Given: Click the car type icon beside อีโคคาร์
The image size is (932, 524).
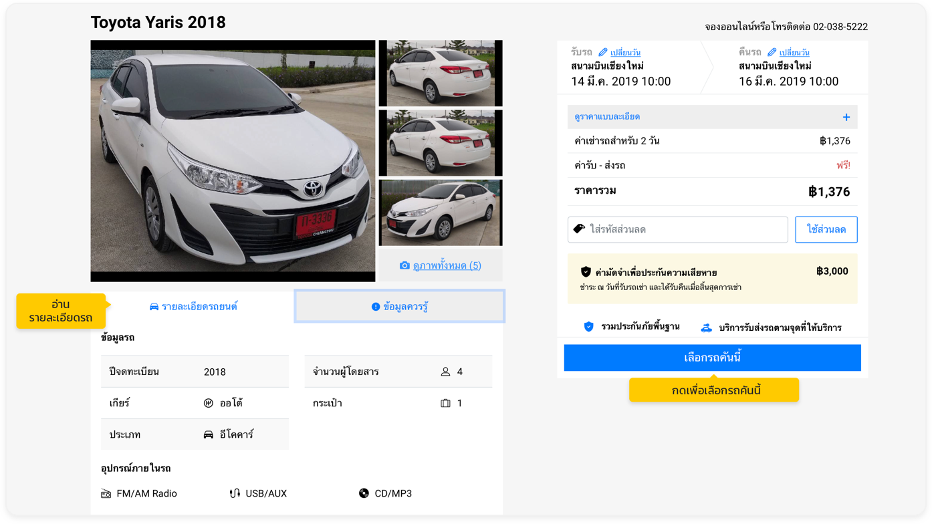Looking at the screenshot, I should [209, 434].
